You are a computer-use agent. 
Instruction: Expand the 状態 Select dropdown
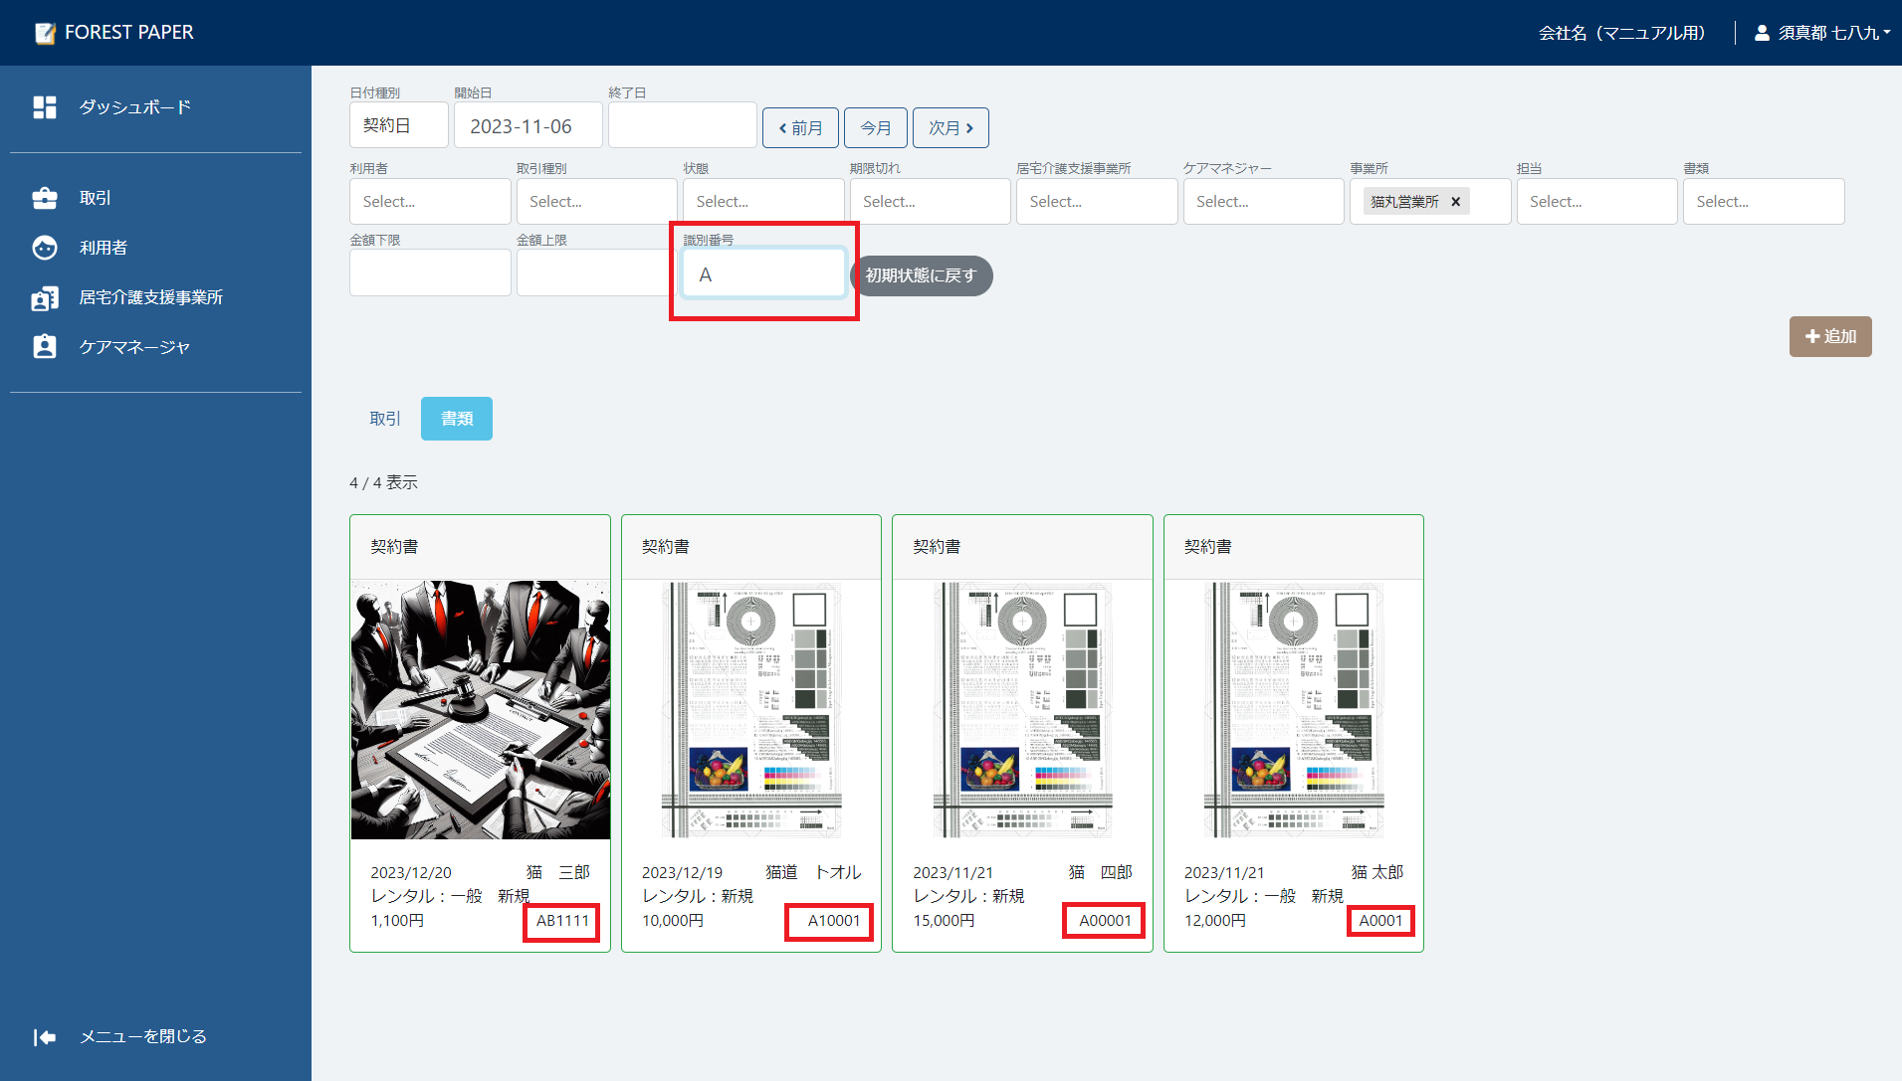[x=762, y=202]
